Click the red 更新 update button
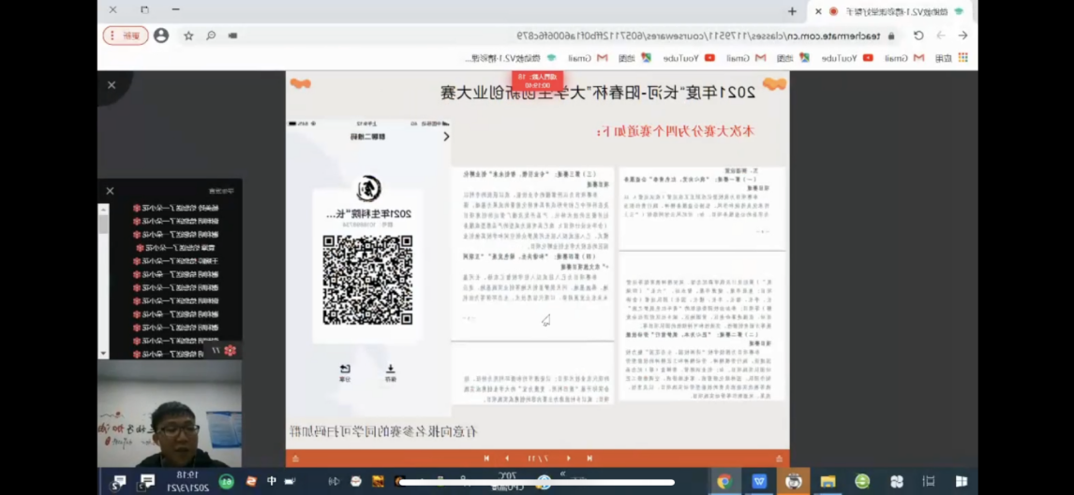The image size is (1074, 495). coord(126,36)
